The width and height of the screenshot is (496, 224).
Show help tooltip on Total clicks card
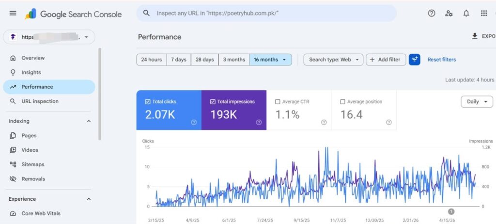pyautogui.click(x=194, y=122)
